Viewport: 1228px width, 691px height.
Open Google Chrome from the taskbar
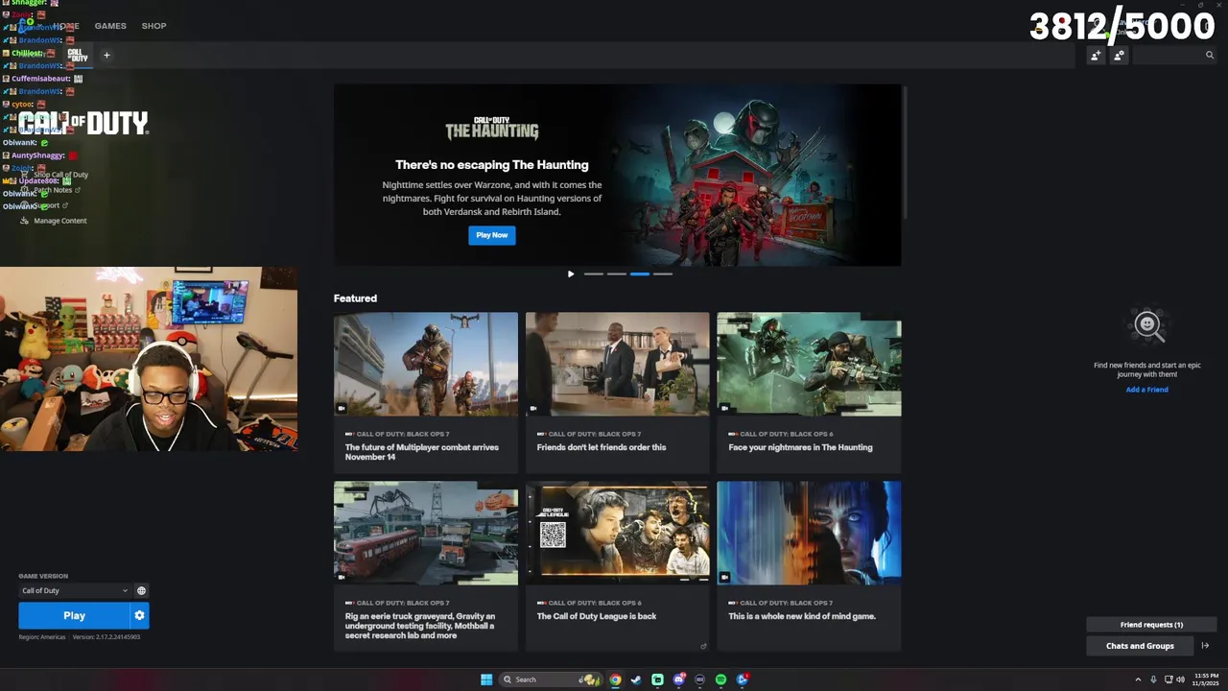[x=615, y=679]
